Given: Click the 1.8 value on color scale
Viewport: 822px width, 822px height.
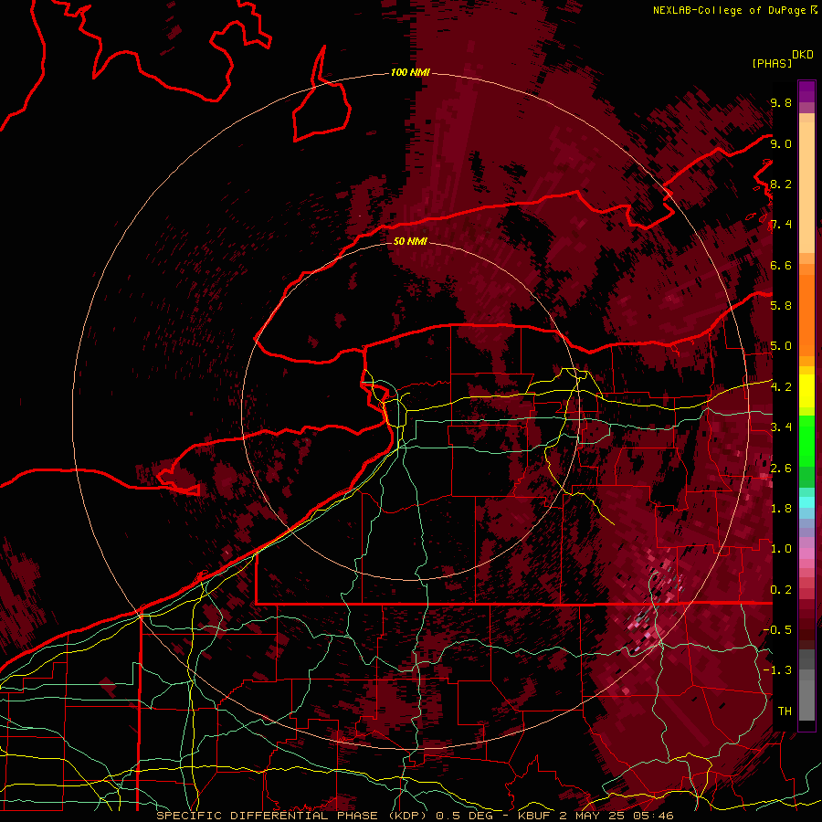Looking at the screenshot, I should click(781, 509).
